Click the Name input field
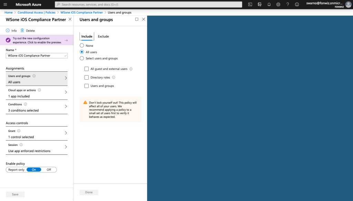This screenshot has width=353, height=201. [37, 56]
